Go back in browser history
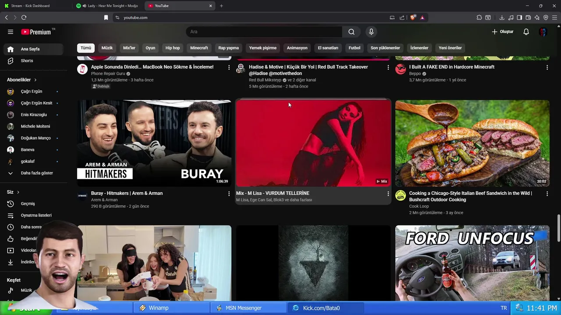Viewport: 561px width, 315px height. pos(6,17)
